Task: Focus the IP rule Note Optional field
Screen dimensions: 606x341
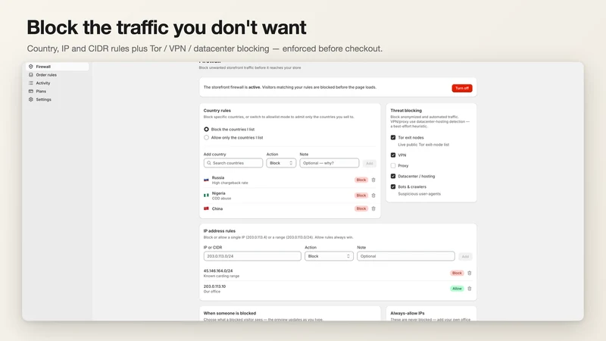Action: point(406,256)
